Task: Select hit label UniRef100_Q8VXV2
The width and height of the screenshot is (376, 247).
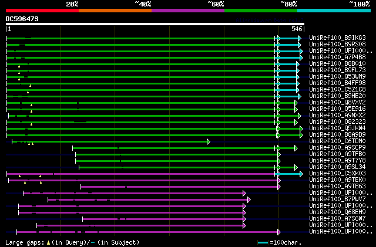Action: coord(337,103)
